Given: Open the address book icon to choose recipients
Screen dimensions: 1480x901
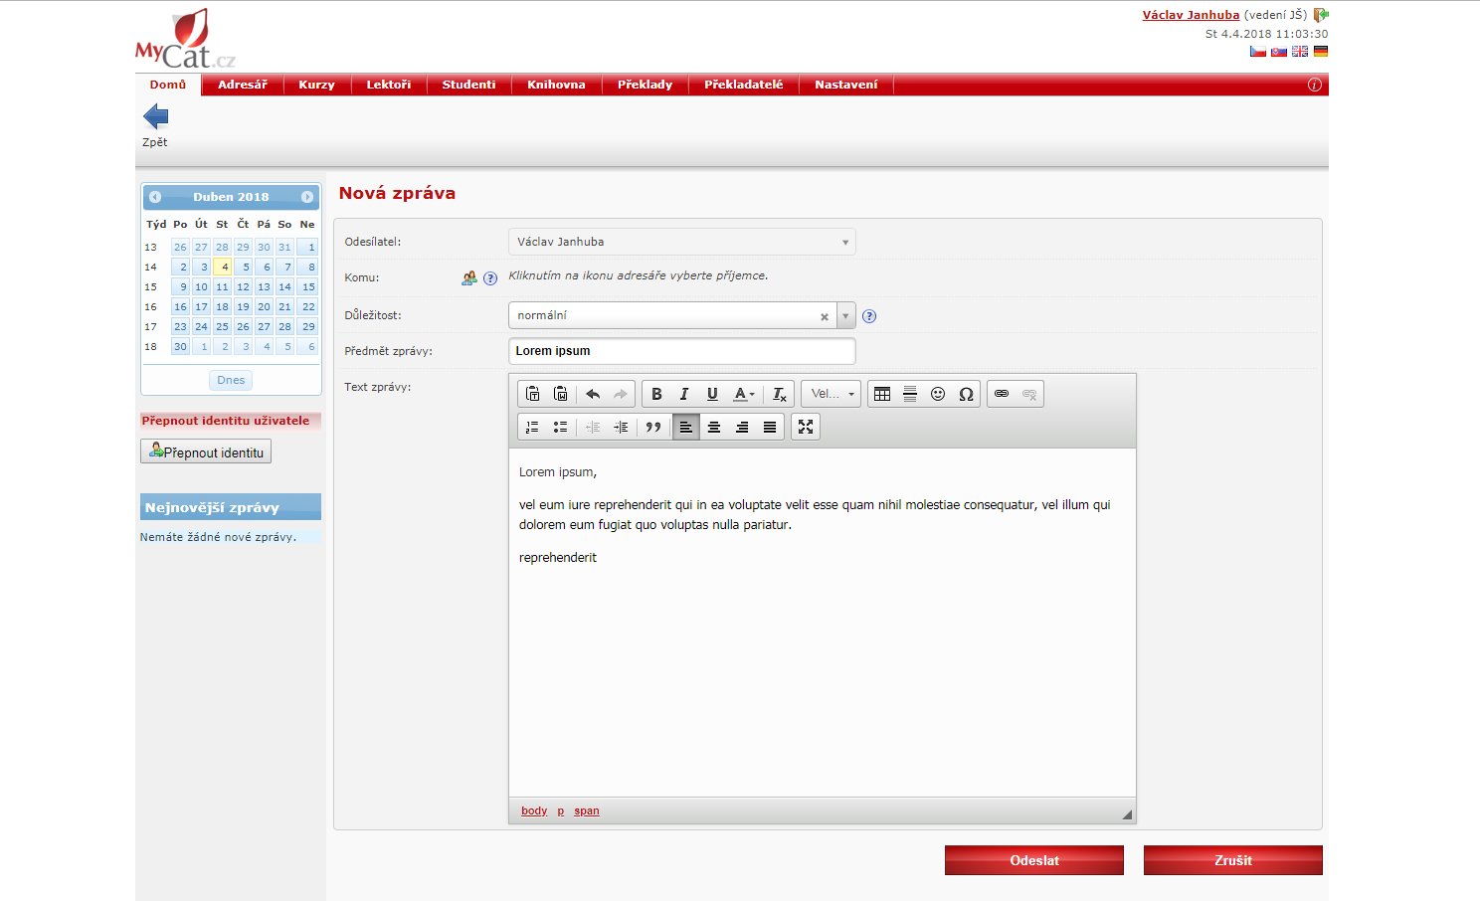Looking at the screenshot, I should point(468,278).
